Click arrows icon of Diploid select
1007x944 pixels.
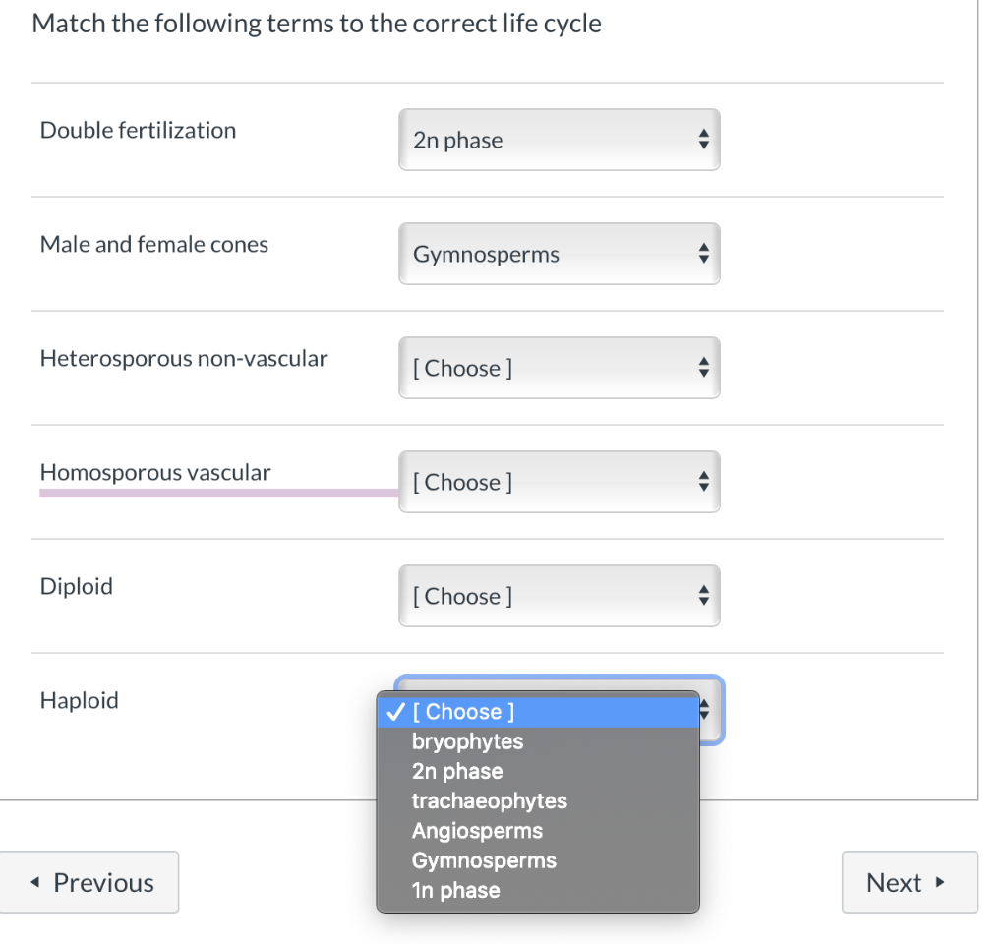[703, 597]
